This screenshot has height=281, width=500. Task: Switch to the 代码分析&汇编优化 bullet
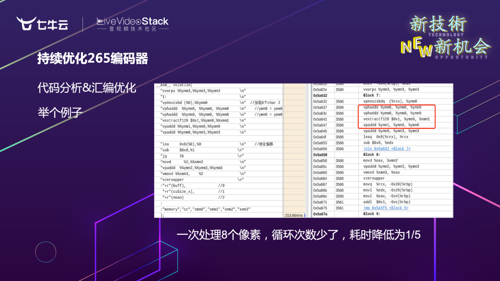point(86,88)
